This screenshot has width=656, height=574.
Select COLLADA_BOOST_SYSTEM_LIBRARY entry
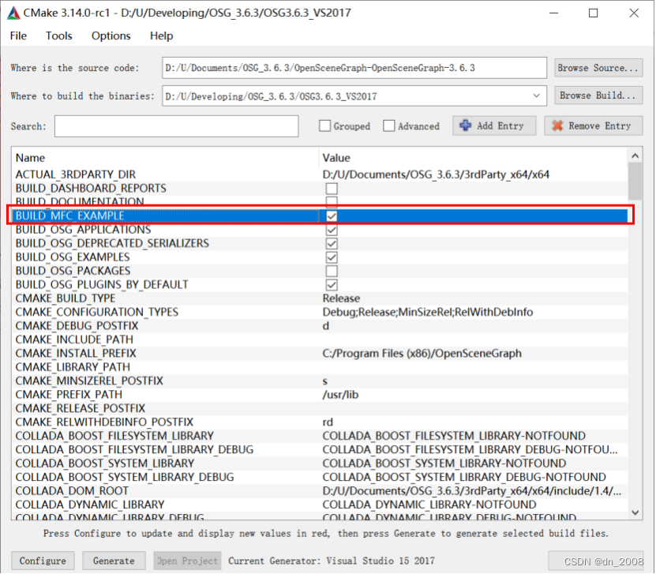point(105,464)
